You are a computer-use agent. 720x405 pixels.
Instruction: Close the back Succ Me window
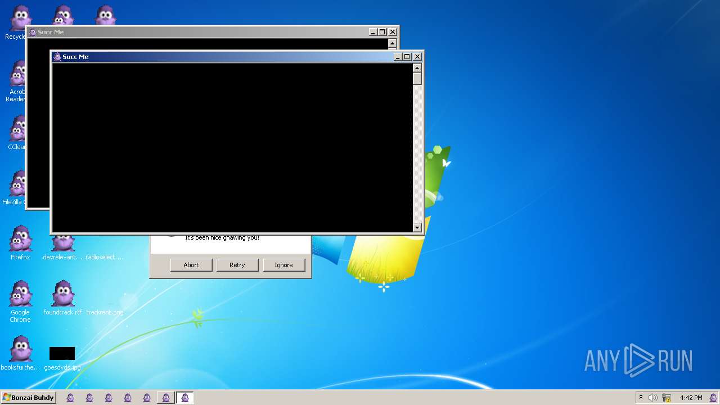393,32
